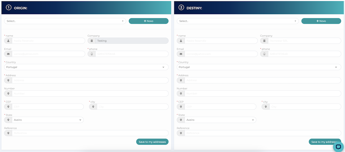
Task: Click the map pin icon in Destiny Address field
Action: pos(181,80)
